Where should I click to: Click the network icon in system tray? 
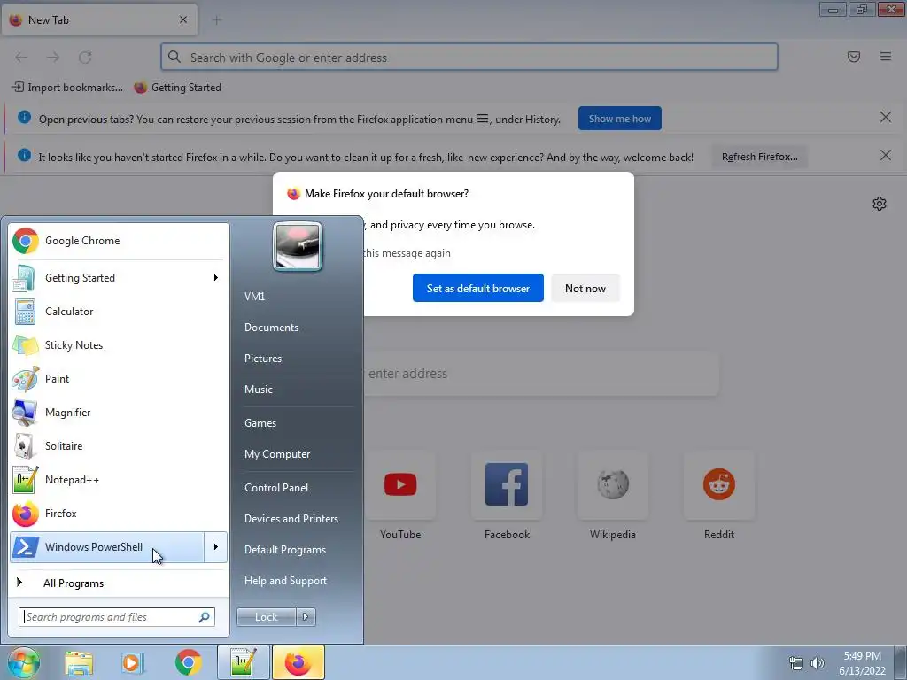pyautogui.click(x=796, y=663)
